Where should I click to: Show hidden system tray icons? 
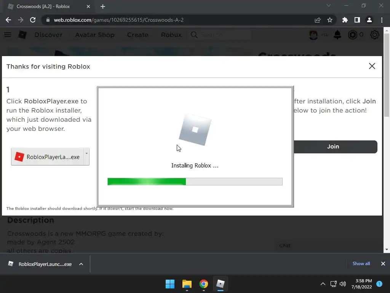click(x=323, y=284)
